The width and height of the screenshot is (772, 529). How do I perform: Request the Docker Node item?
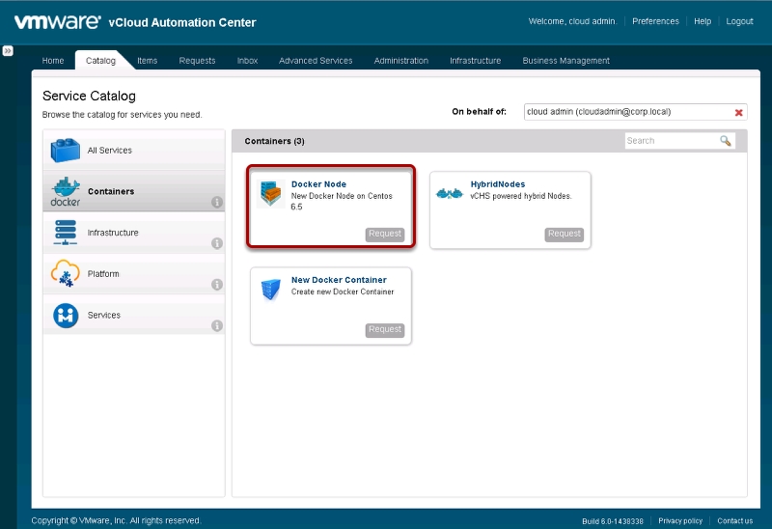pos(385,234)
